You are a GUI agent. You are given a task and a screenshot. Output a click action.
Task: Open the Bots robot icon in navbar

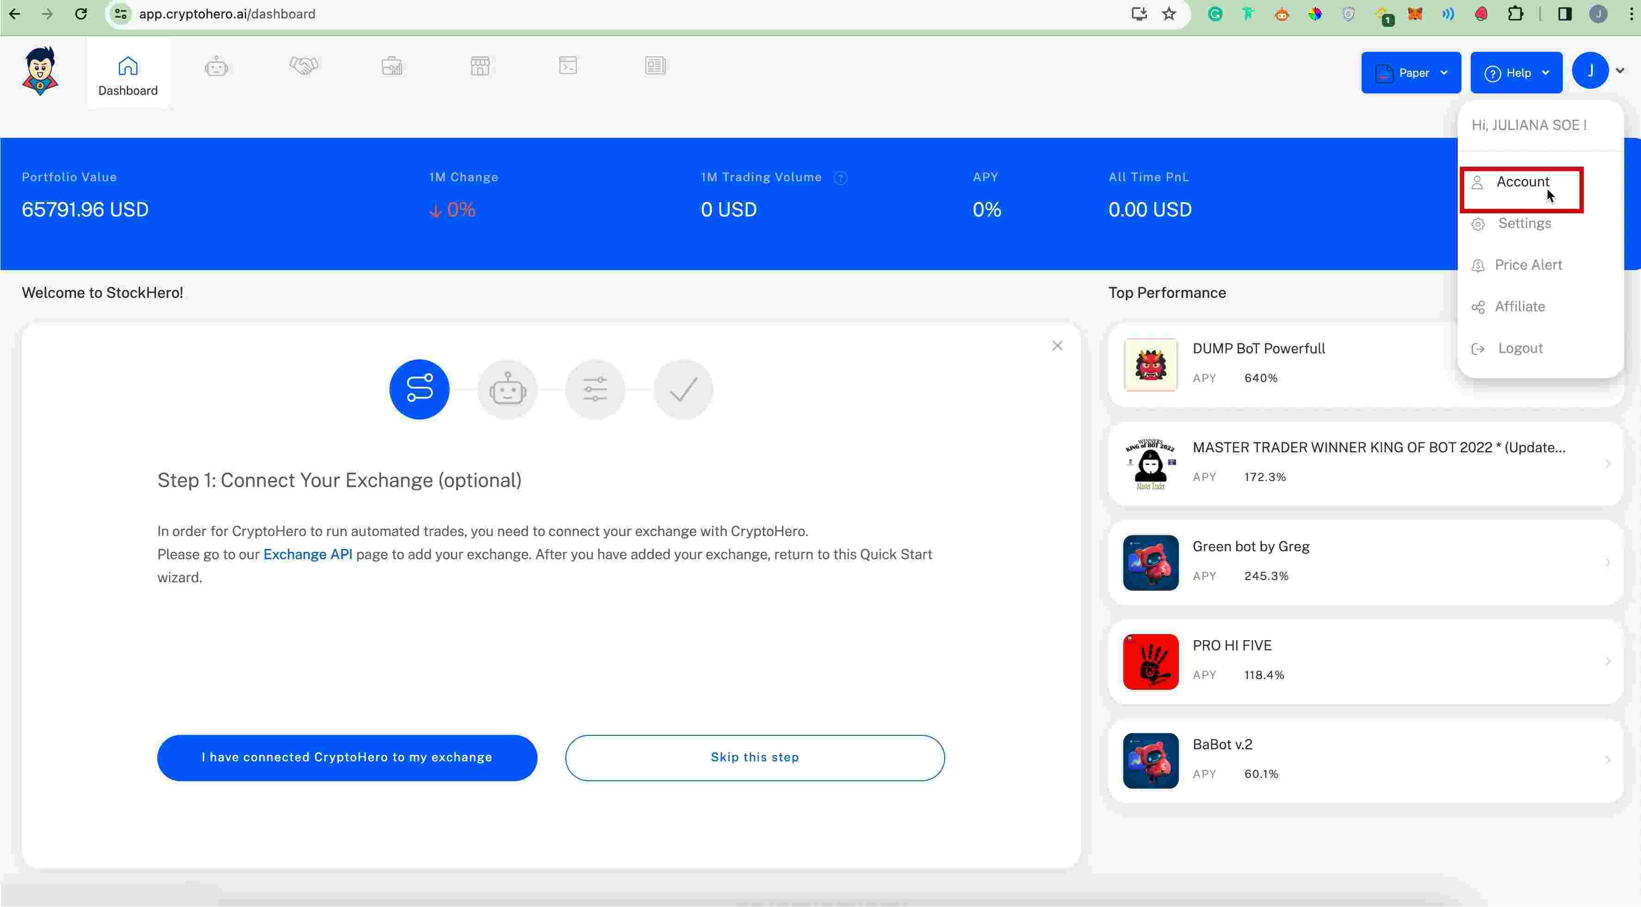point(216,66)
